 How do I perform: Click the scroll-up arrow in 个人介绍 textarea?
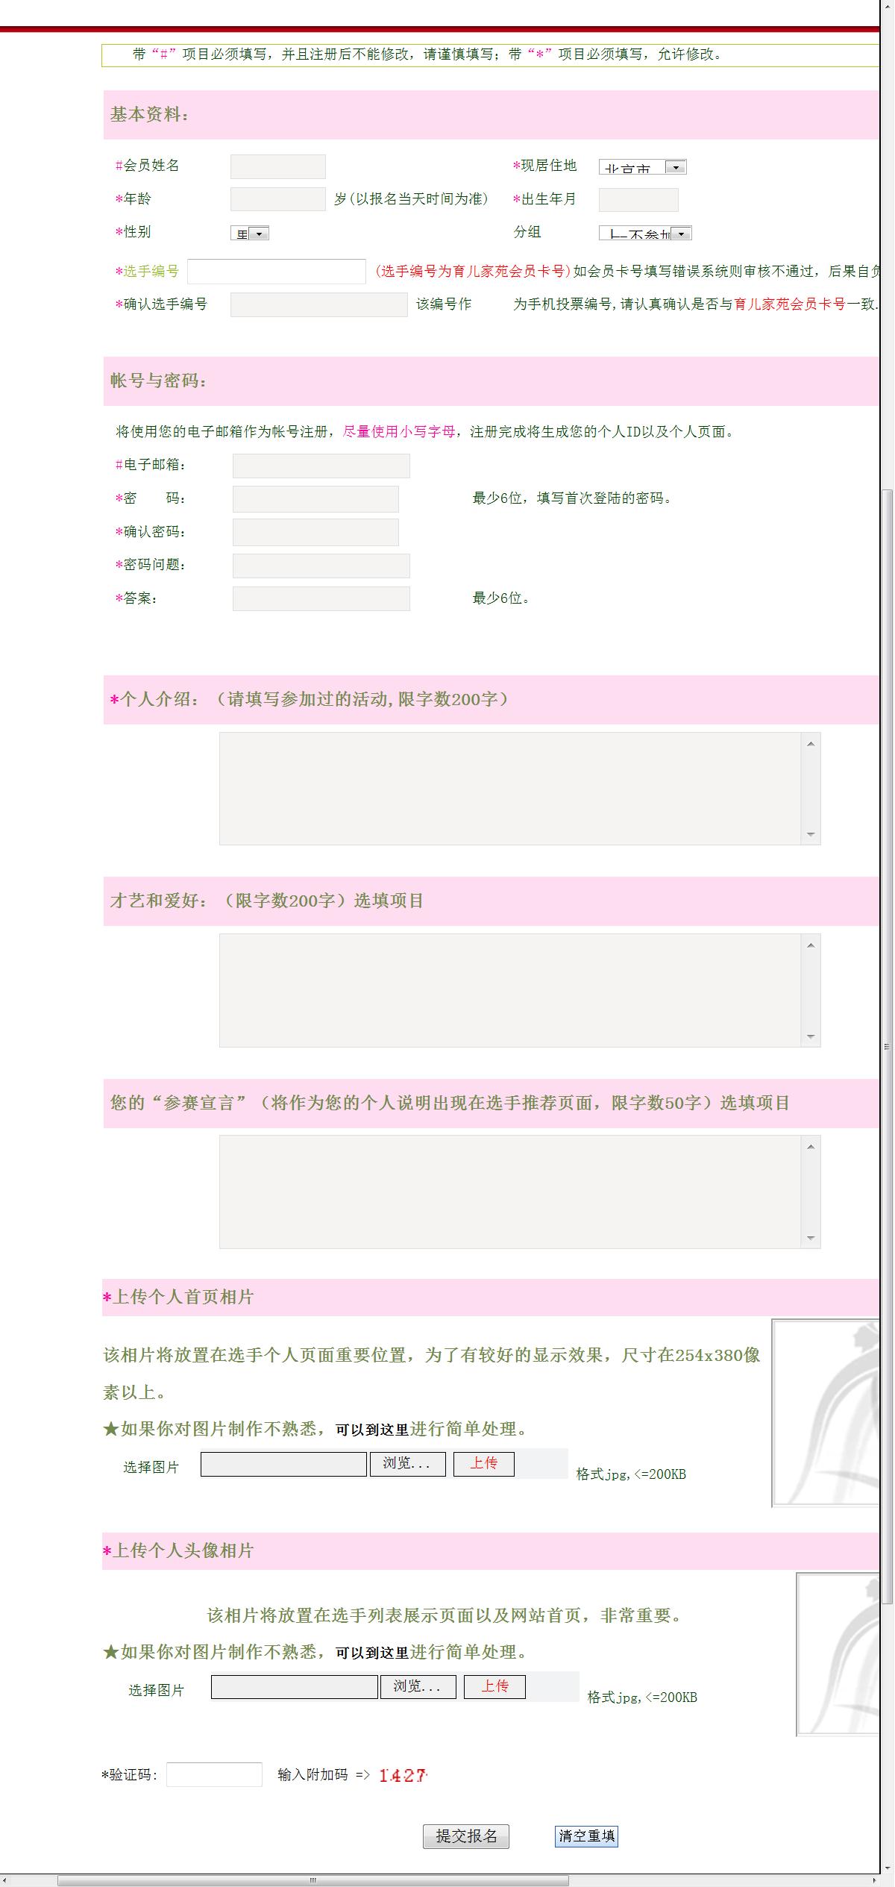point(811,744)
